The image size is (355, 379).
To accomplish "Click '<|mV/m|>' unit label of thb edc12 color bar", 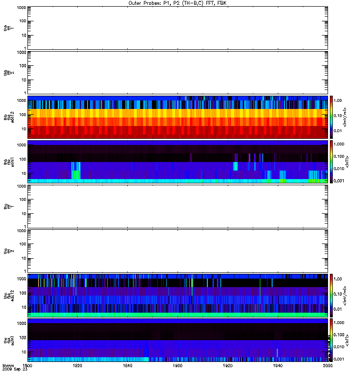I will 345,117.
